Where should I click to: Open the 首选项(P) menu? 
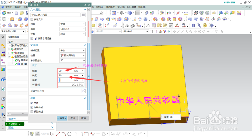[111, 7]
